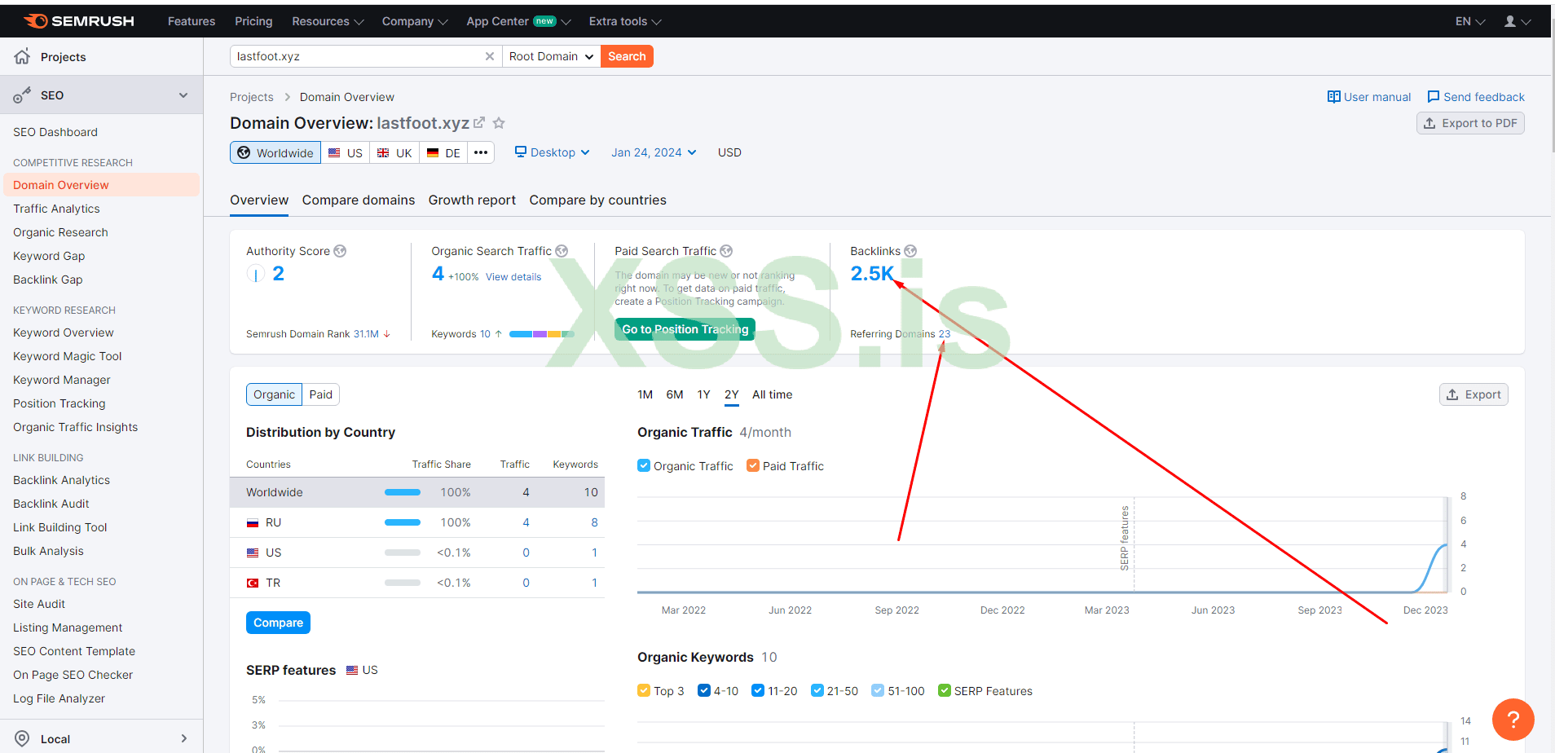1555x753 pixels.
Task: Expand the Local sidebar section
Action: pos(183,738)
